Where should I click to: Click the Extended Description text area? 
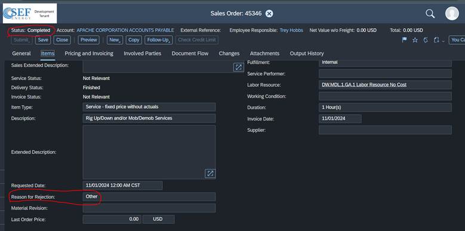pyautogui.click(x=149, y=152)
